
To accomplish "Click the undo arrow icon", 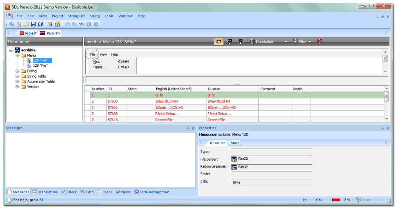I will (67, 24).
